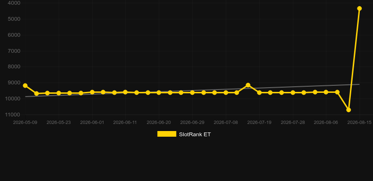
Task: Click the 11000 rank axis label
Action: pyautogui.click(x=13, y=115)
